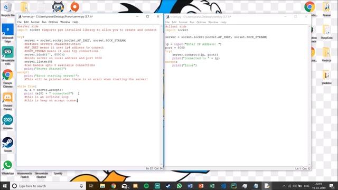Open PowerPoint from the taskbar
338x190 pixels.
tap(201, 186)
